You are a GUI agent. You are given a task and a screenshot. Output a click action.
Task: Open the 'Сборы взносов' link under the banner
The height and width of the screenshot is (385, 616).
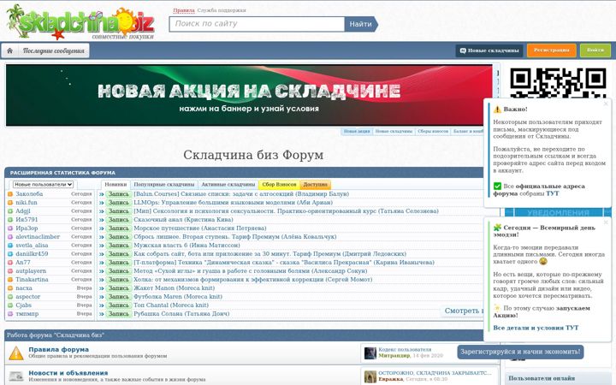[x=433, y=131]
